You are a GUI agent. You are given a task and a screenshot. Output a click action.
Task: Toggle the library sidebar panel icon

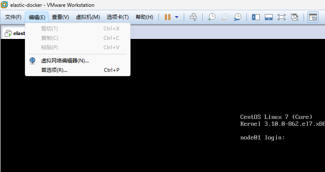(256, 17)
